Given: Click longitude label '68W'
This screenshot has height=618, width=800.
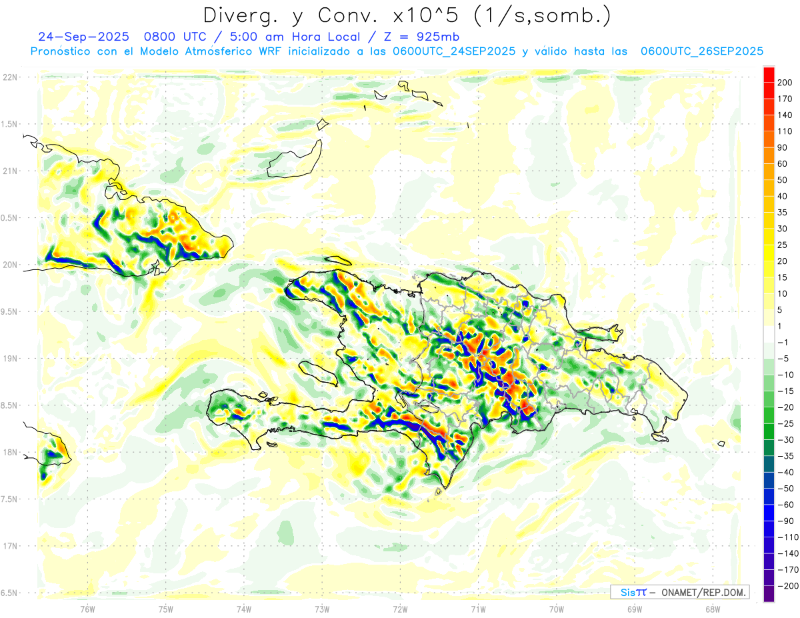Looking at the screenshot, I should (x=713, y=609).
